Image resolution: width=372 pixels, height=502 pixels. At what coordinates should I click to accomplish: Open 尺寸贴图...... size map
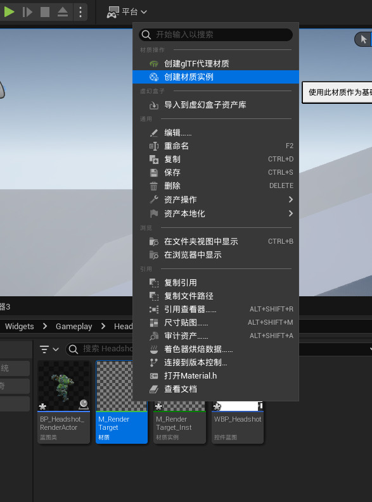[215, 322]
